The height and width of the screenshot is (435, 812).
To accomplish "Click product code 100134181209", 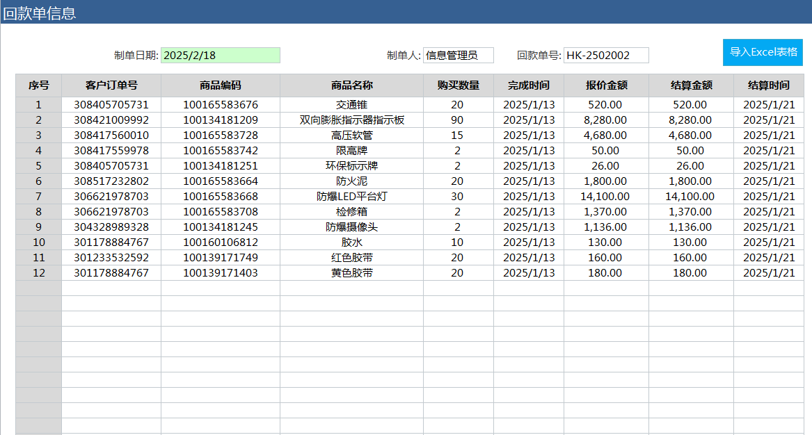I will 221,120.
